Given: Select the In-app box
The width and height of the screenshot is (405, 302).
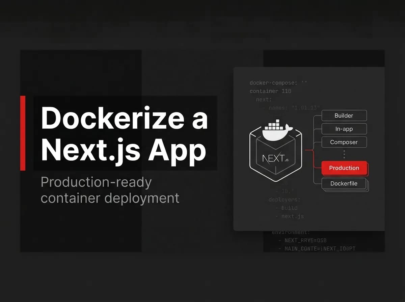Looking at the screenshot, I should coord(344,129).
